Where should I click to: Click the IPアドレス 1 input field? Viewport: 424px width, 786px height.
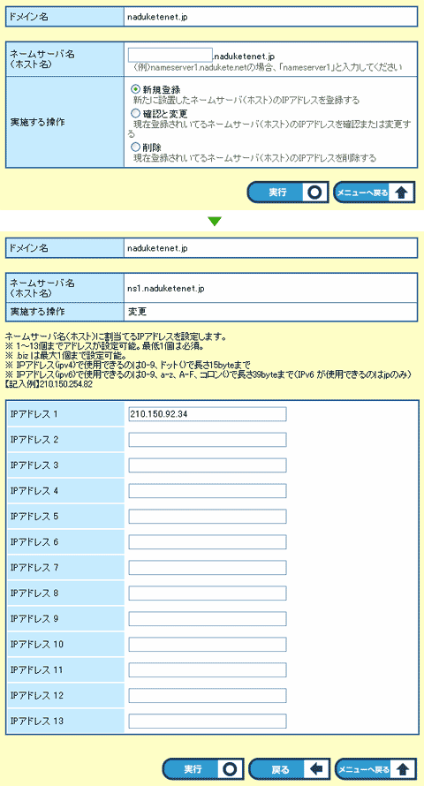point(208,414)
